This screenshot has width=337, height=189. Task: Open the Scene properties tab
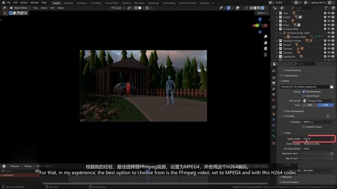coord(274,94)
